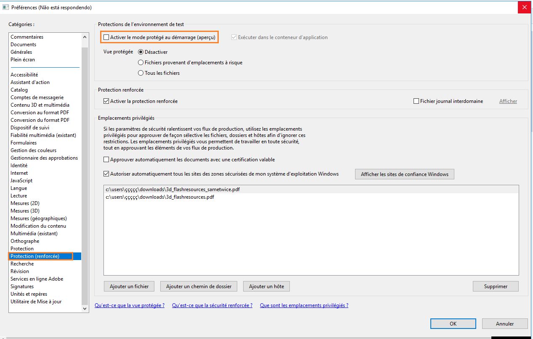Select 'Internet' category
This screenshot has height=339, width=533.
[19, 173]
